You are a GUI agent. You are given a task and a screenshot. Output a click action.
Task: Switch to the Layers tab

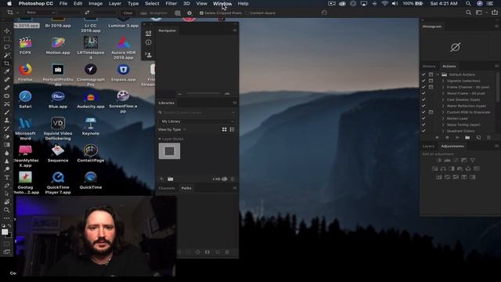point(428,146)
